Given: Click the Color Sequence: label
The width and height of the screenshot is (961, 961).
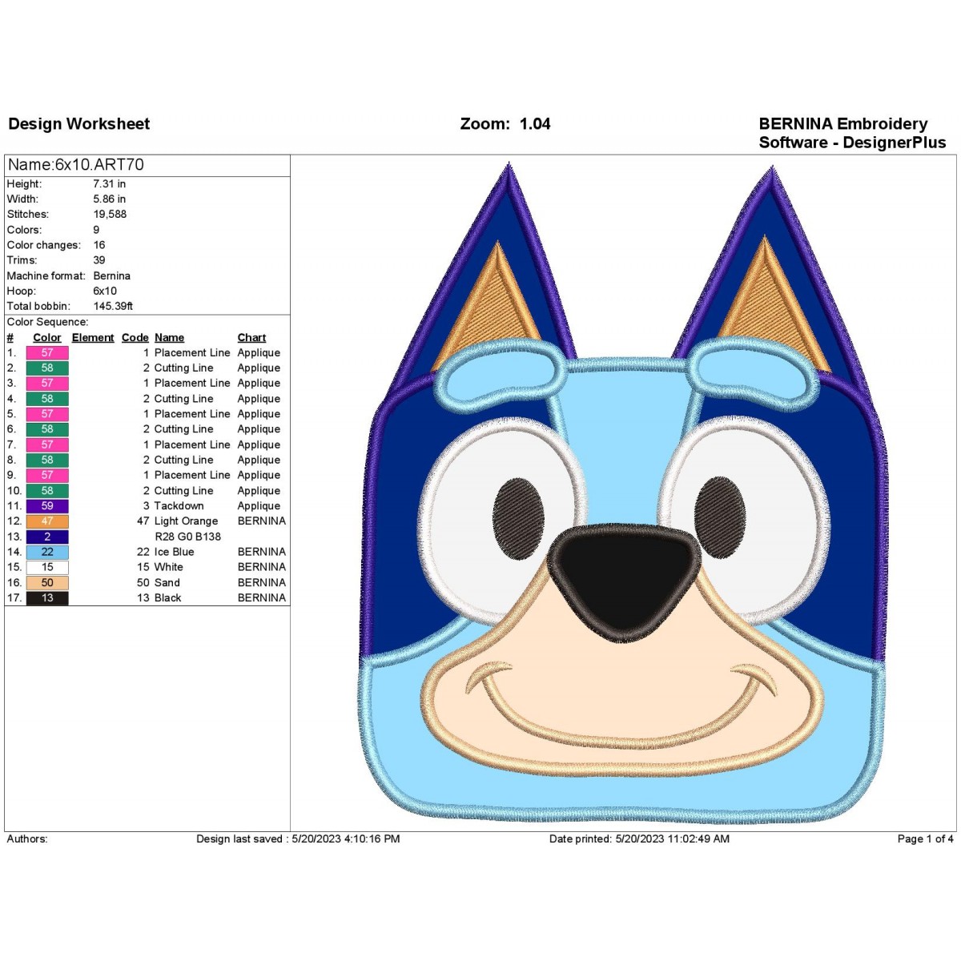Looking at the screenshot, I should tap(47, 322).
